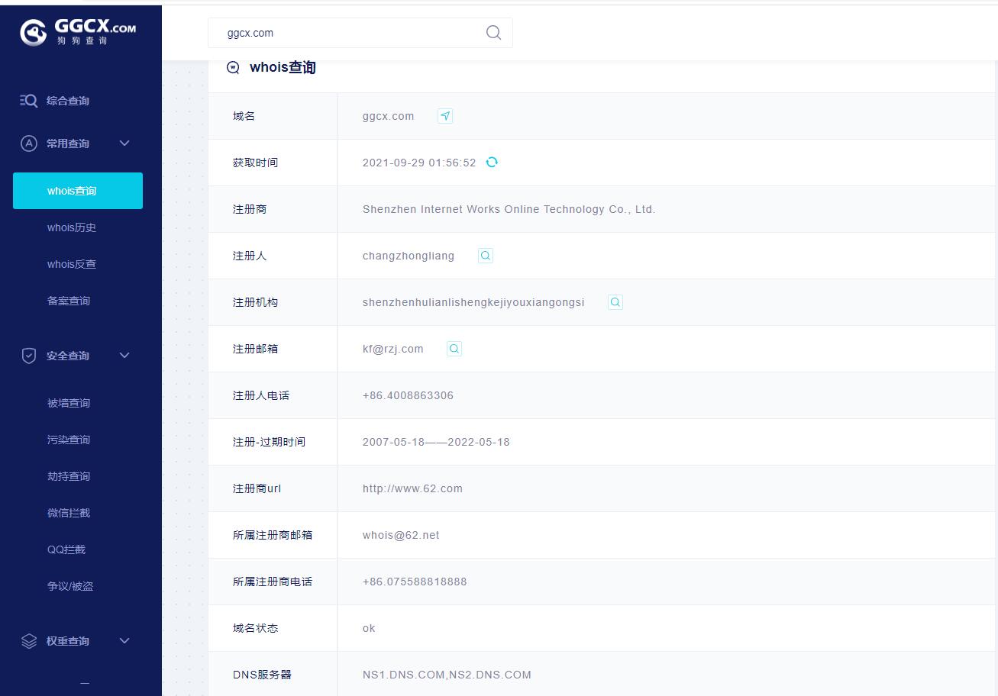This screenshot has width=998, height=696.
Task: Go to the 微信拦截 check page
Action: pyautogui.click(x=69, y=512)
